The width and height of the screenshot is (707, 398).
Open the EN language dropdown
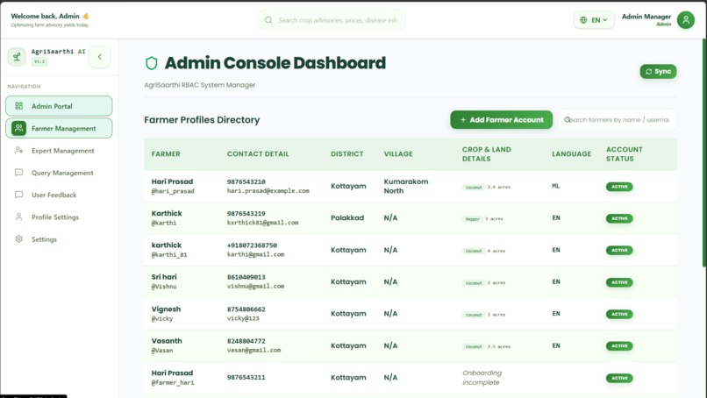(x=594, y=20)
